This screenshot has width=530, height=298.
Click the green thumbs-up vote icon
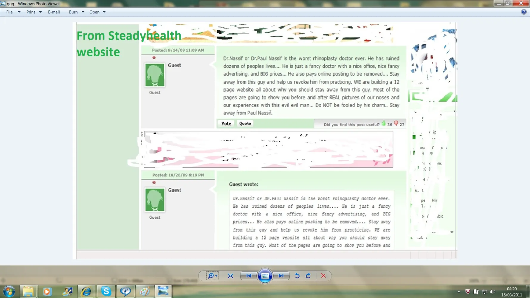coord(384,123)
